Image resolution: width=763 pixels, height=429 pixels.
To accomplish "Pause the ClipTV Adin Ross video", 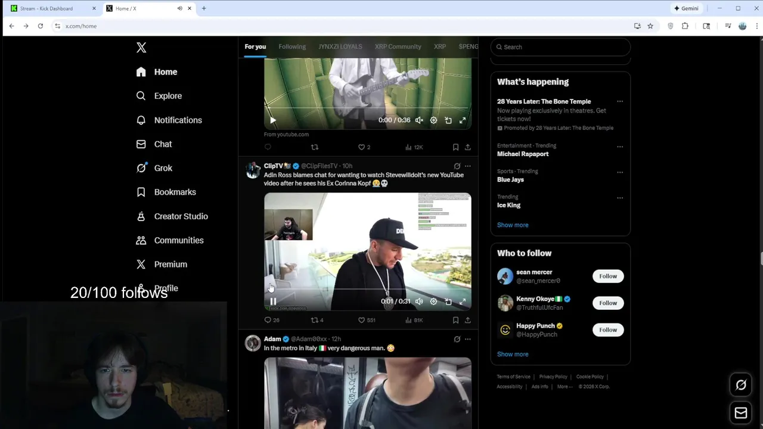I will tap(273, 301).
